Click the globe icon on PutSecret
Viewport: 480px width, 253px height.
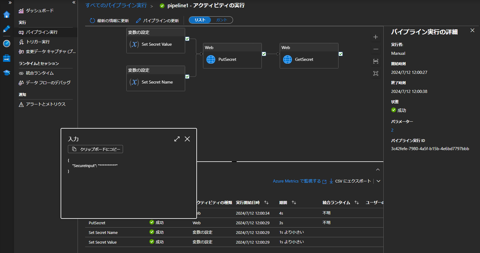[x=211, y=59]
